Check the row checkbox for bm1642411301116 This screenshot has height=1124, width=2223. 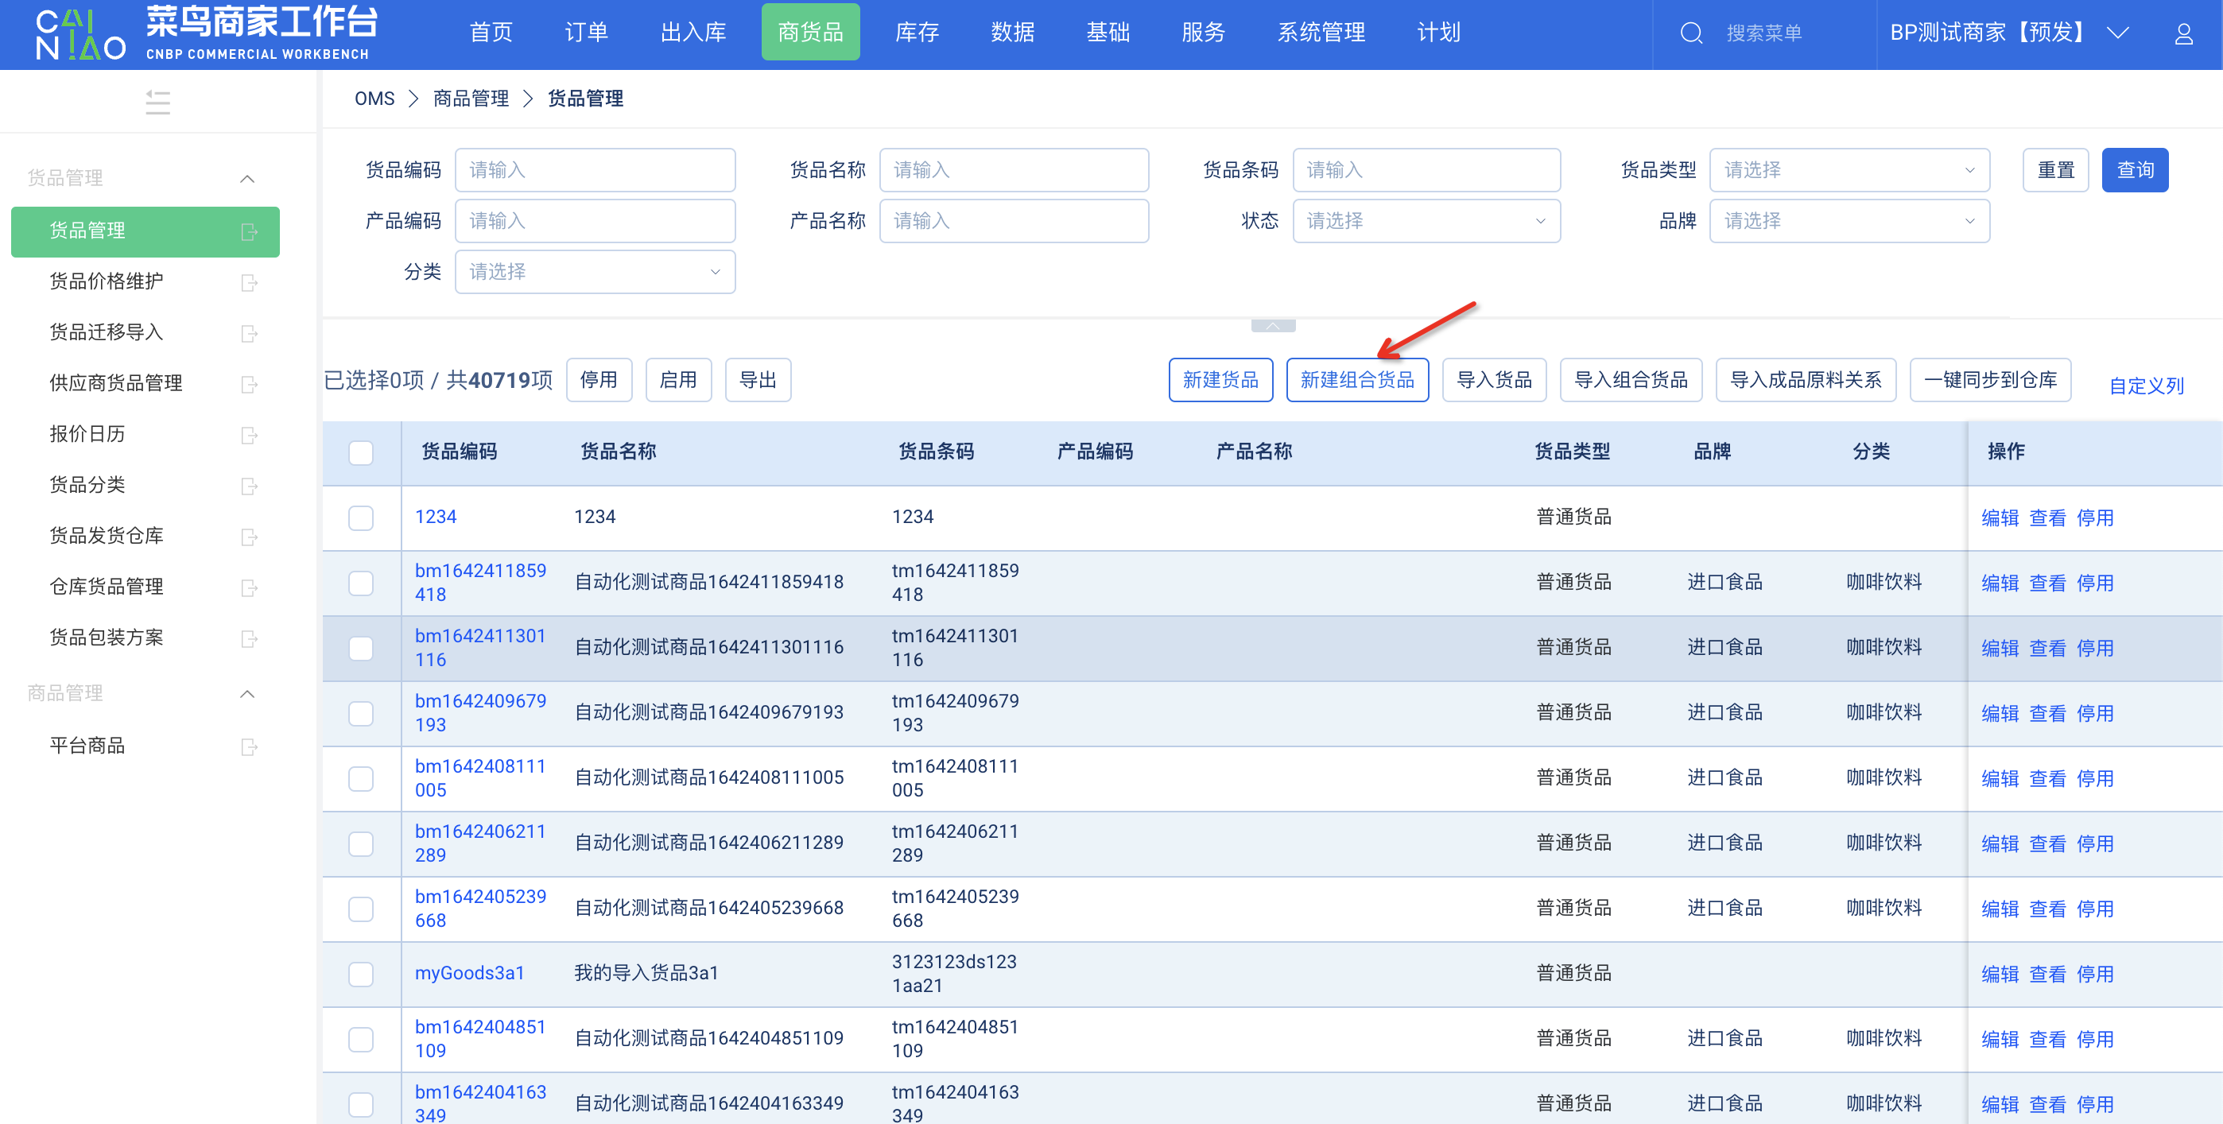pos(361,648)
